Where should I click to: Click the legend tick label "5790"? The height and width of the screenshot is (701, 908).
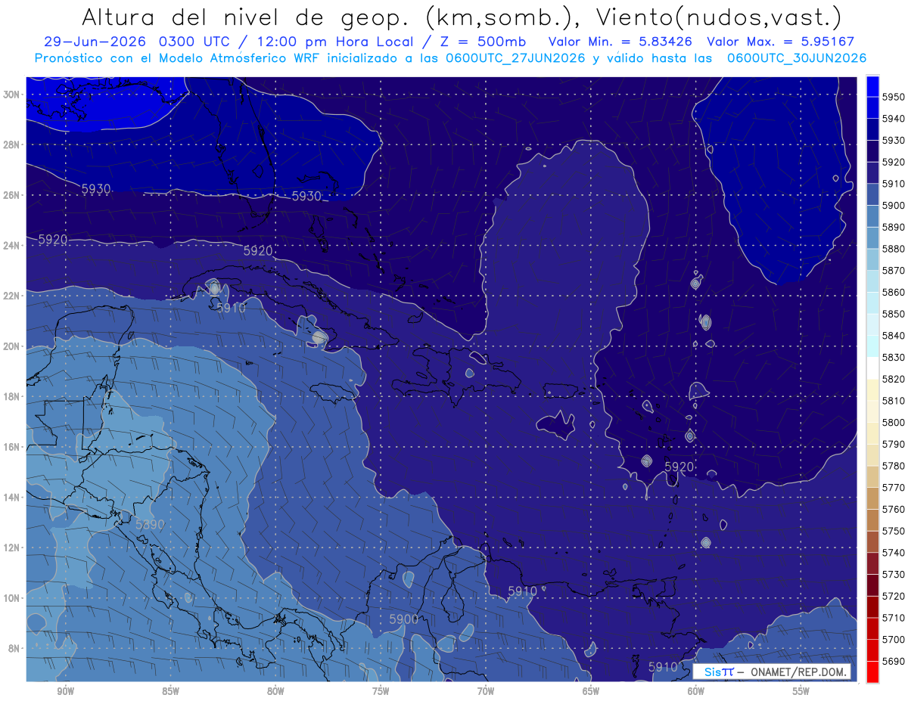tap(894, 444)
